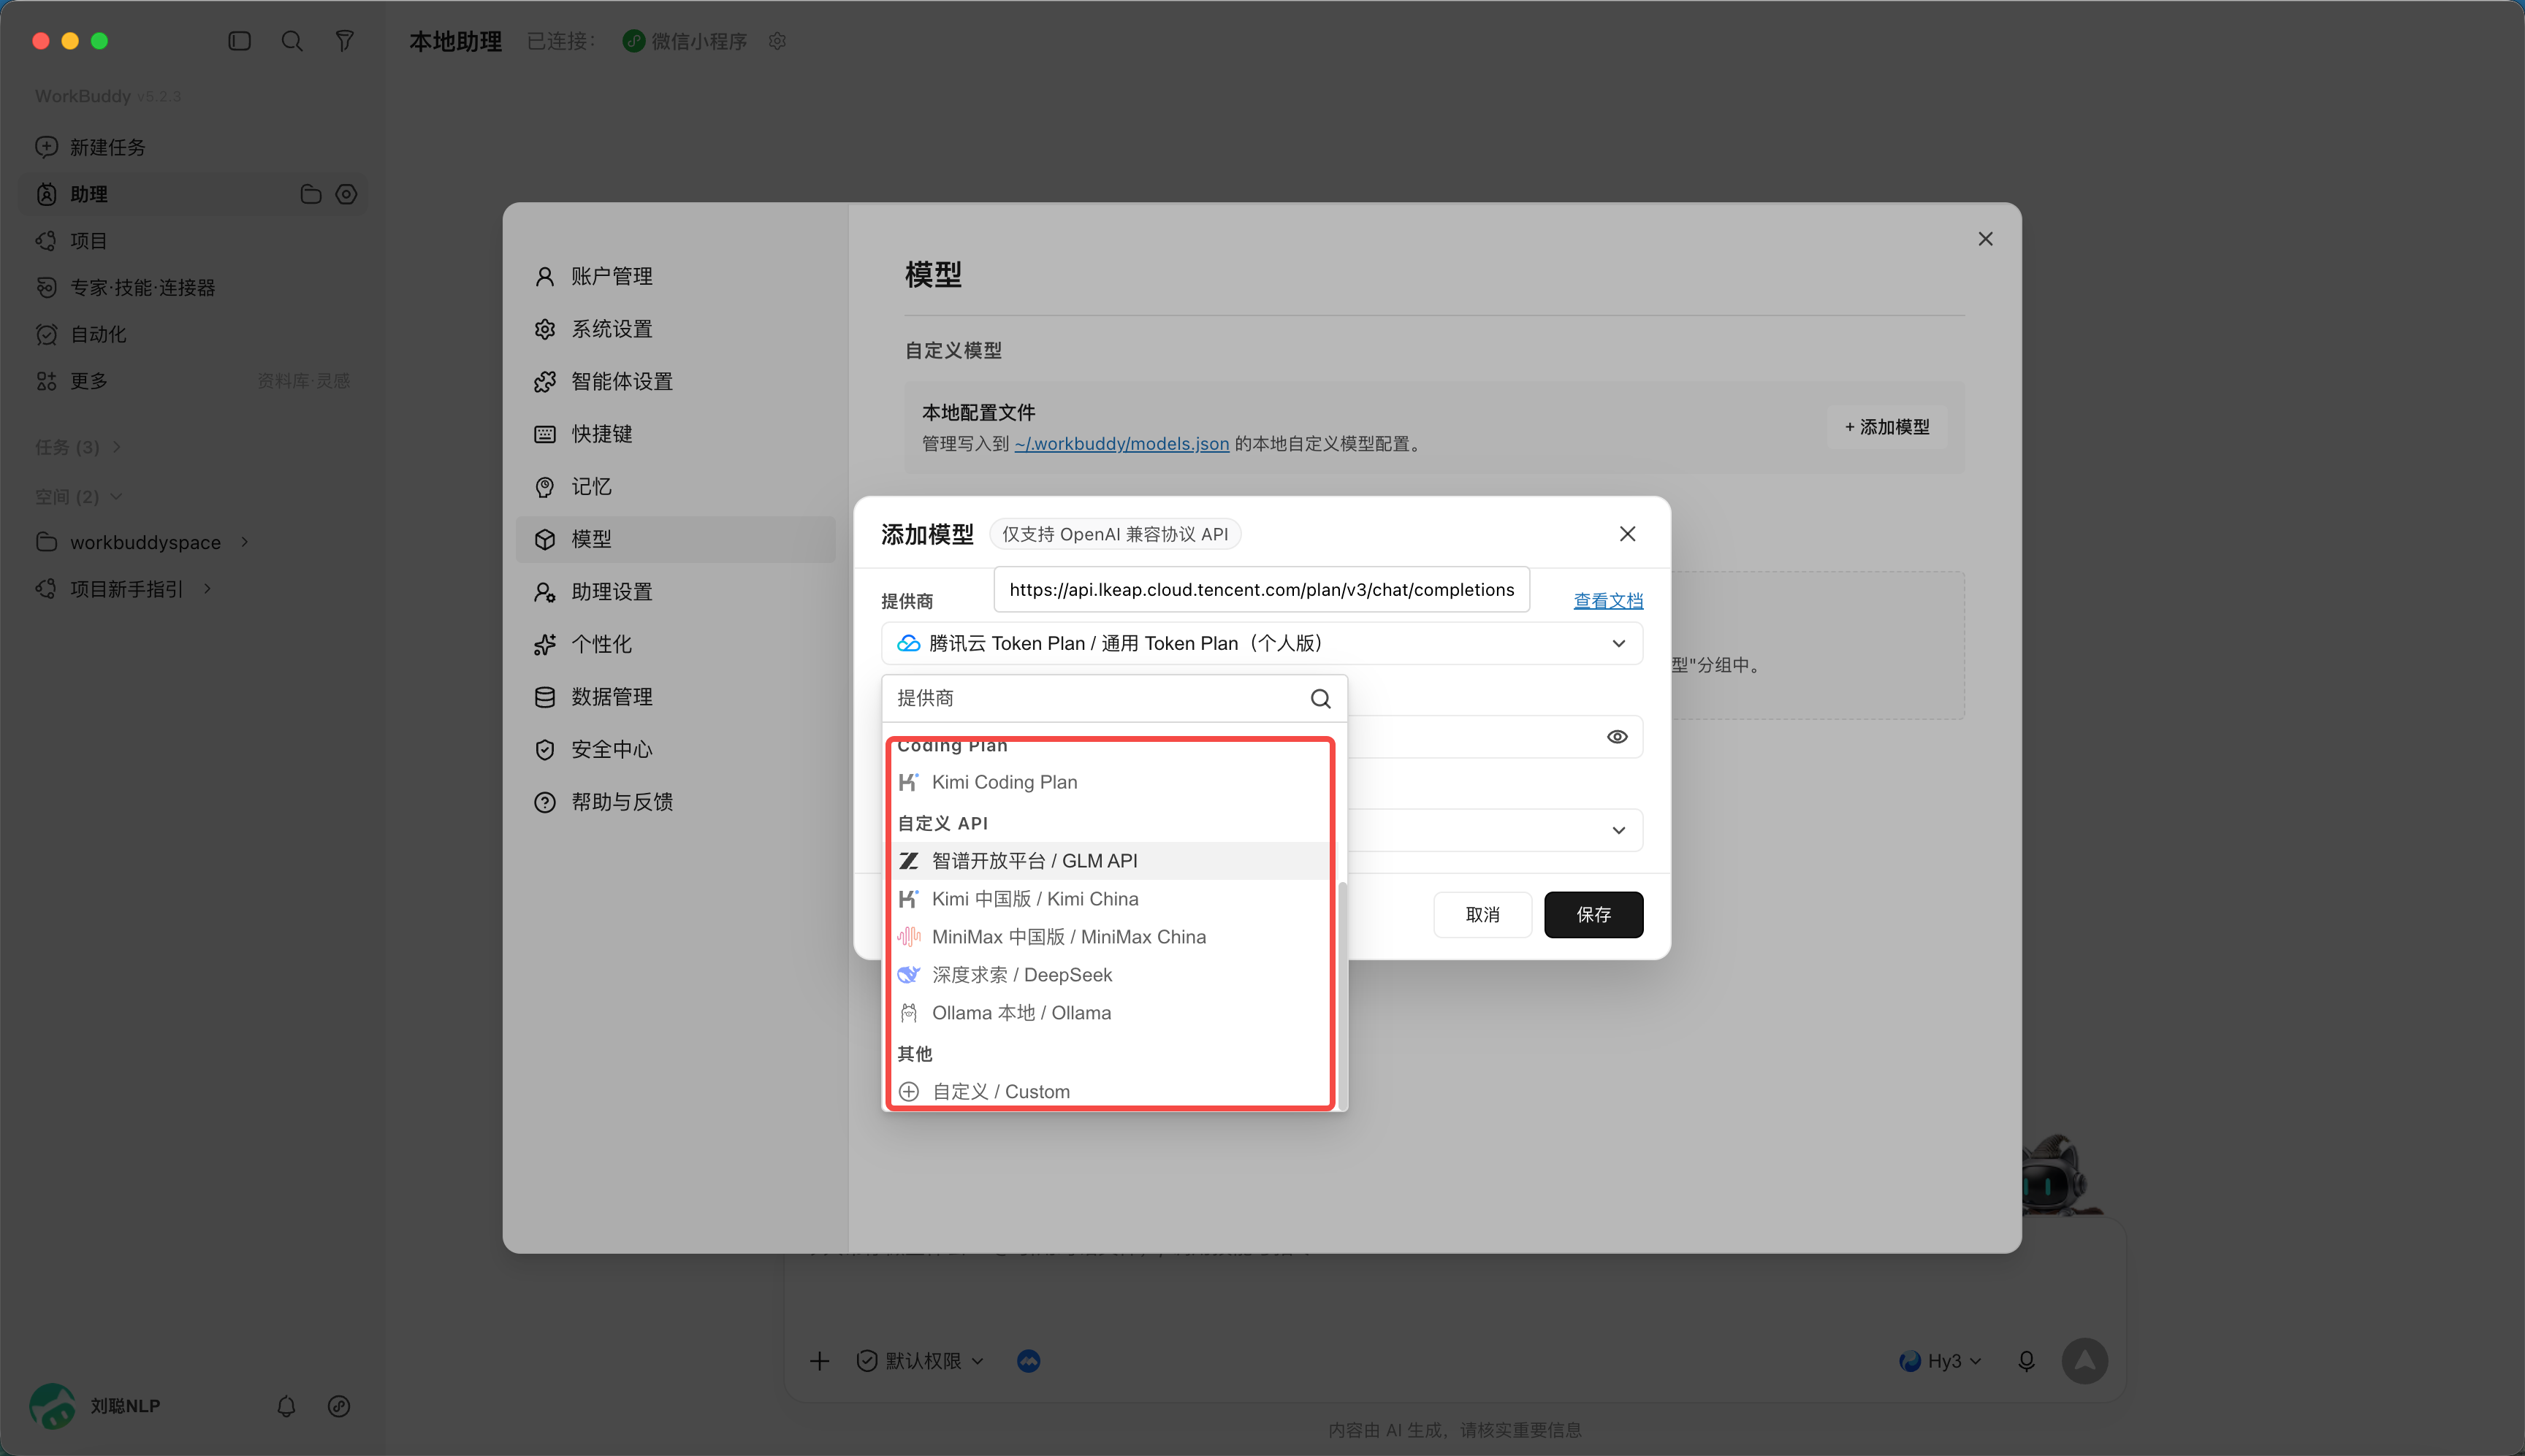Click the folder icon in 助理 row
Image resolution: width=2525 pixels, height=1456 pixels.
tap(311, 194)
